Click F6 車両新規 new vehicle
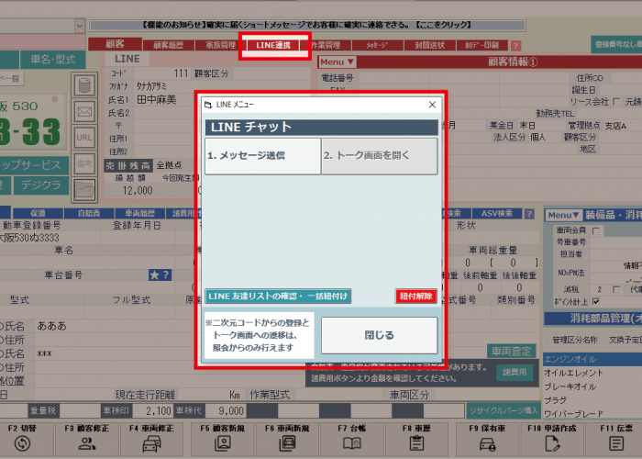Viewport: 642px width, 459px height. [287, 439]
